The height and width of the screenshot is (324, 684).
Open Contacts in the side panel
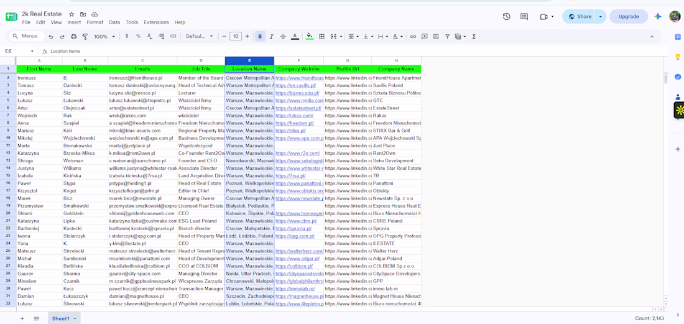678,97
